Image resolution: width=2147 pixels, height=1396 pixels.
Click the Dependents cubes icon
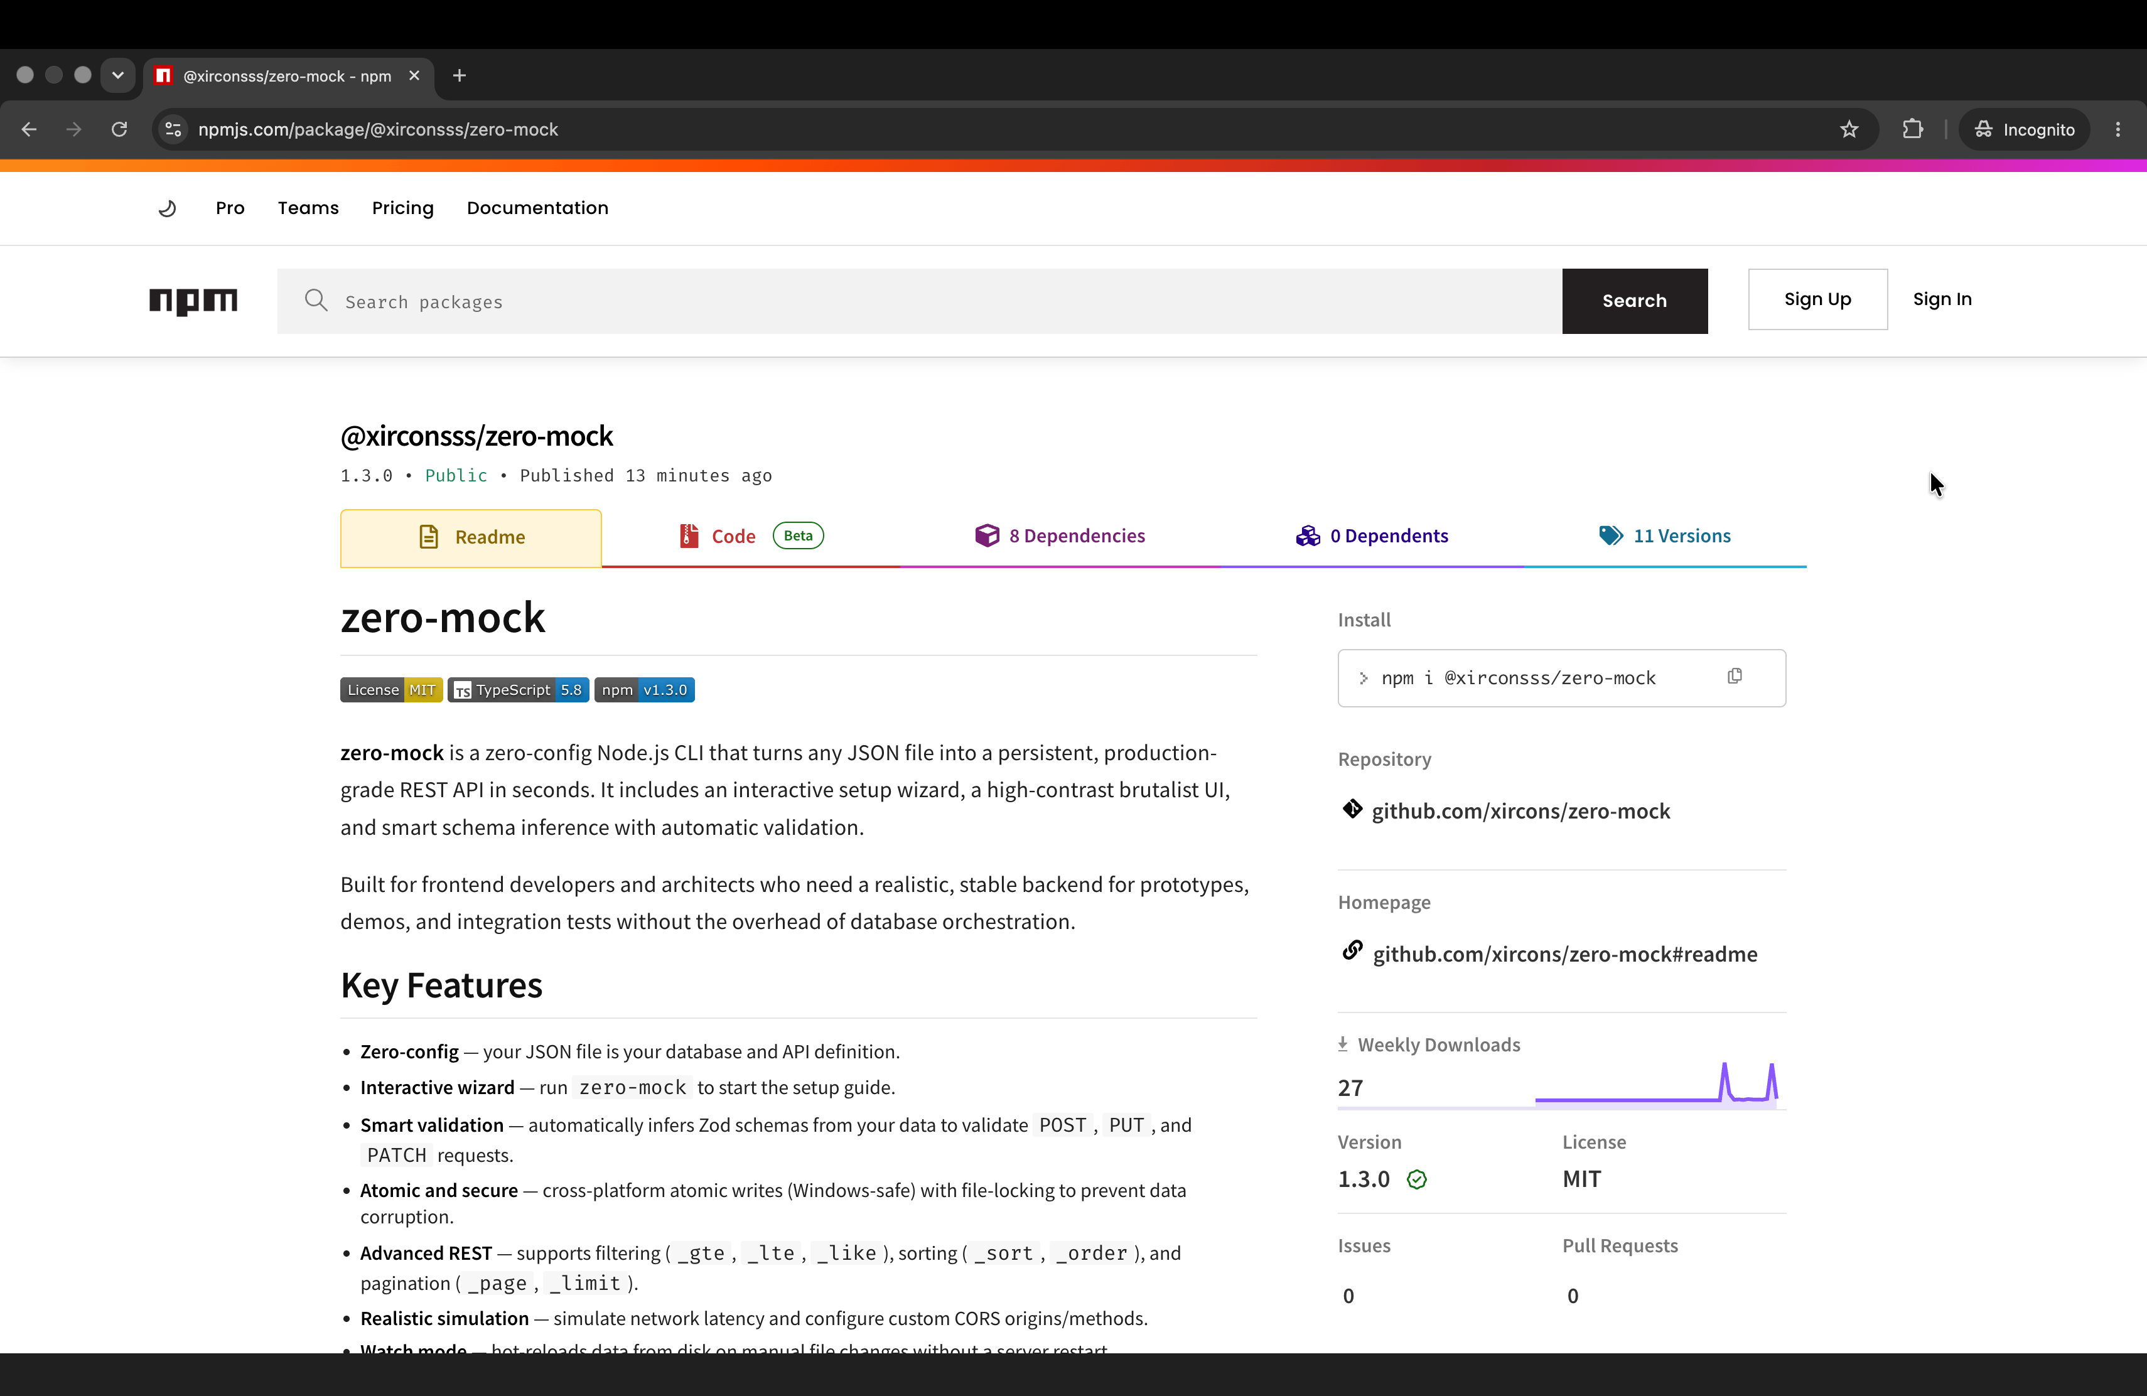pos(1308,535)
